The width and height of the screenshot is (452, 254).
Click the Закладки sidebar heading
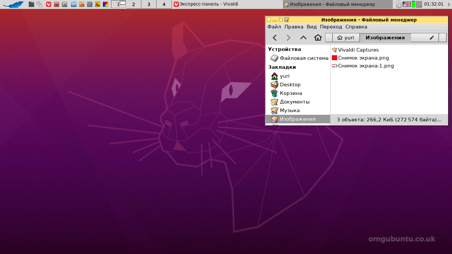282,67
